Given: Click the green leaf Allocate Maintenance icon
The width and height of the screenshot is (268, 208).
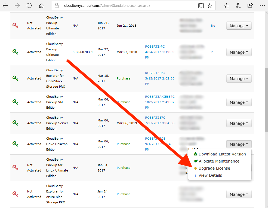Looking at the screenshot, I should (x=196, y=161).
